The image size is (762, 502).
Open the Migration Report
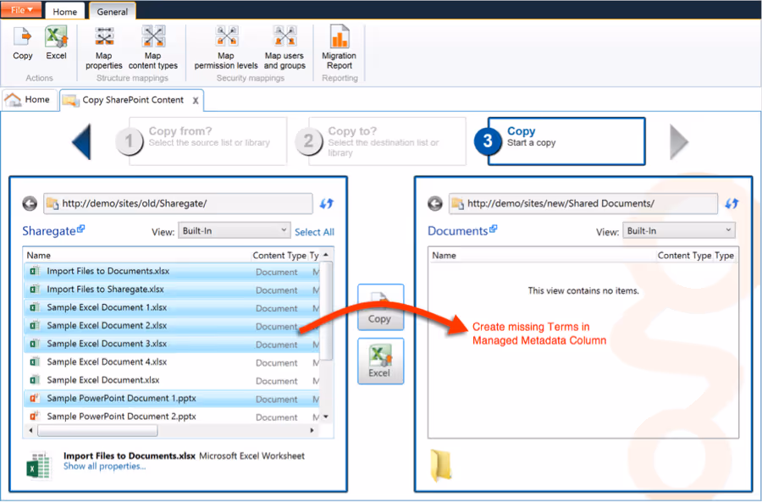pos(340,48)
